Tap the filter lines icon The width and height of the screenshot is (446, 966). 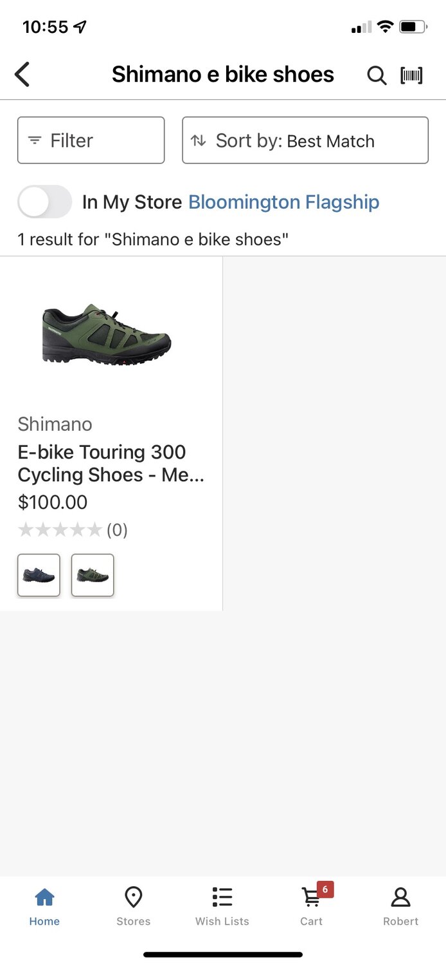(x=35, y=140)
